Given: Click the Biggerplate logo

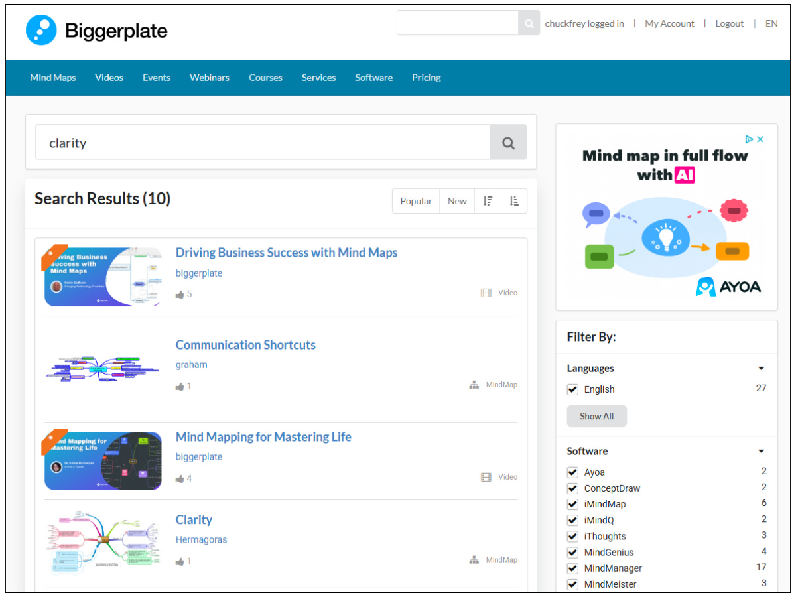Looking at the screenshot, I should (x=97, y=31).
